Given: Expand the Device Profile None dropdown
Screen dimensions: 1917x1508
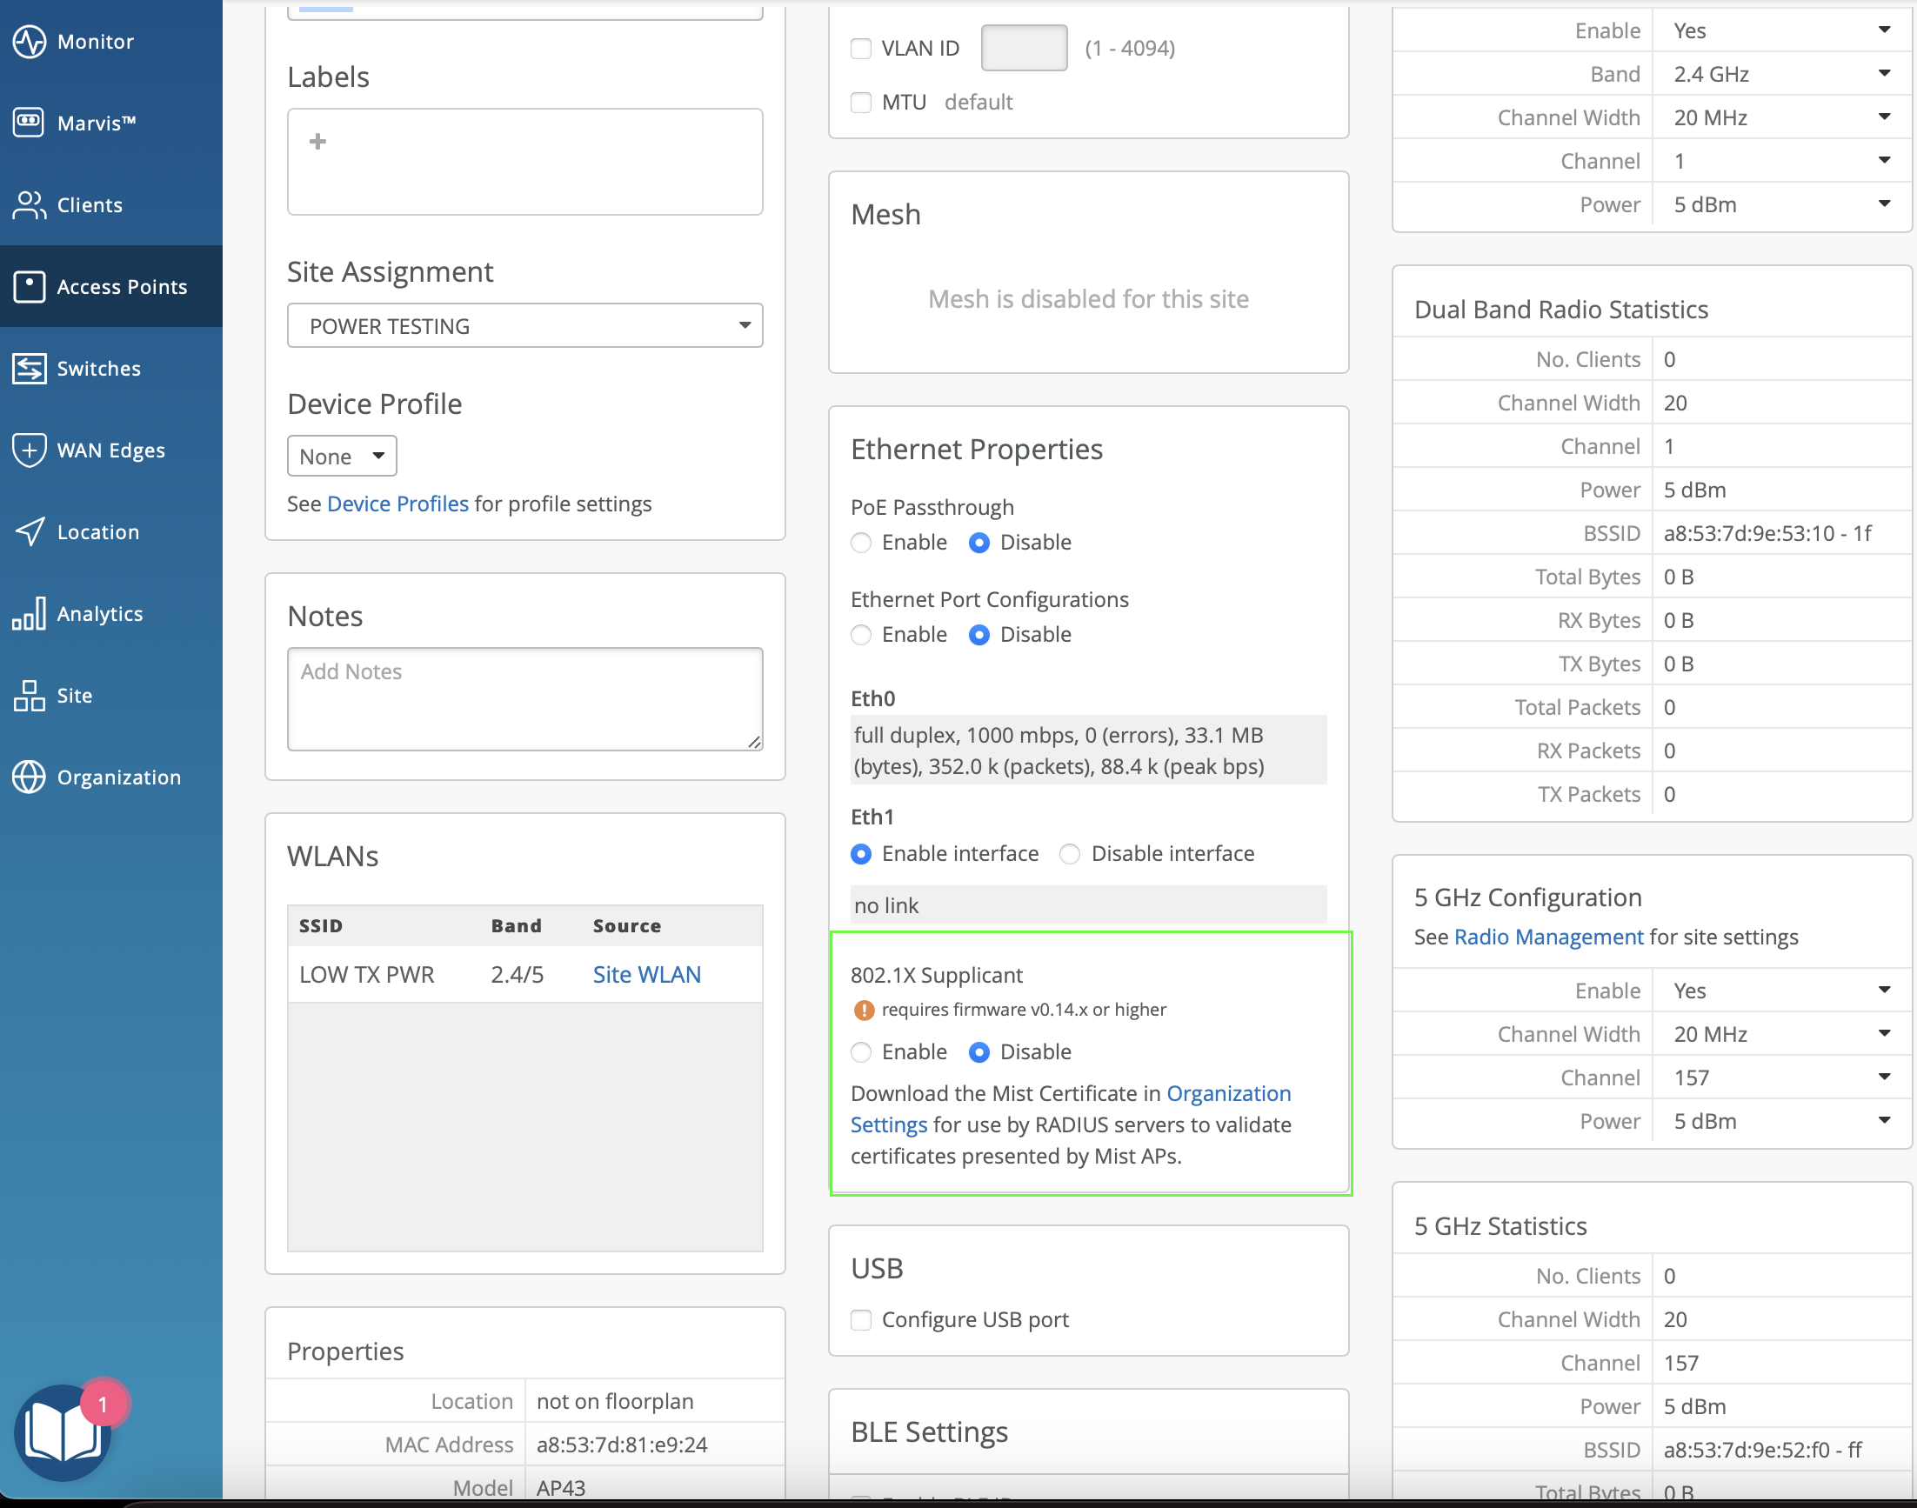Looking at the screenshot, I should point(342,457).
